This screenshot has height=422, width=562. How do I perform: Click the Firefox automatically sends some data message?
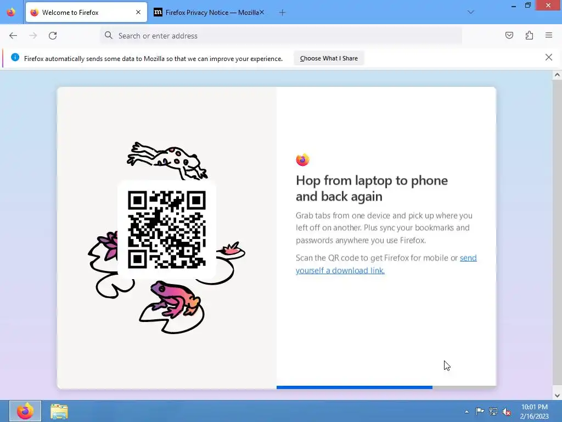(x=154, y=58)
